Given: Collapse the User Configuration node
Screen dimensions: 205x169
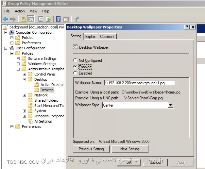Looking at the screenshot, I should 6,48.
